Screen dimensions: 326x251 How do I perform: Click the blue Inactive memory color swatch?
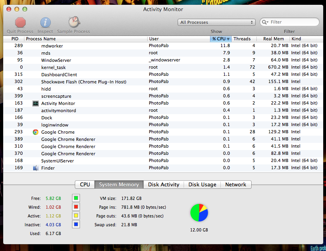76,224
